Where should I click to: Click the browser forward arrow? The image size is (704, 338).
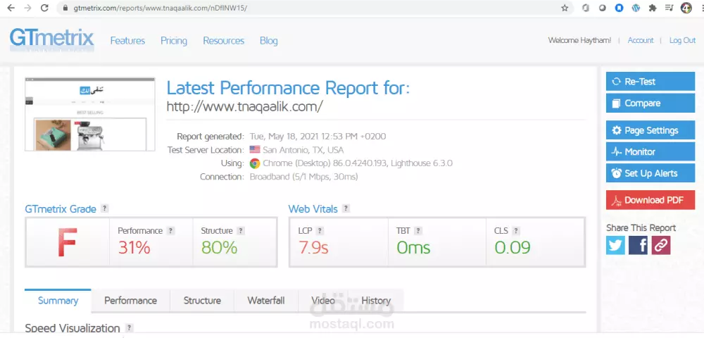point(27,8)
